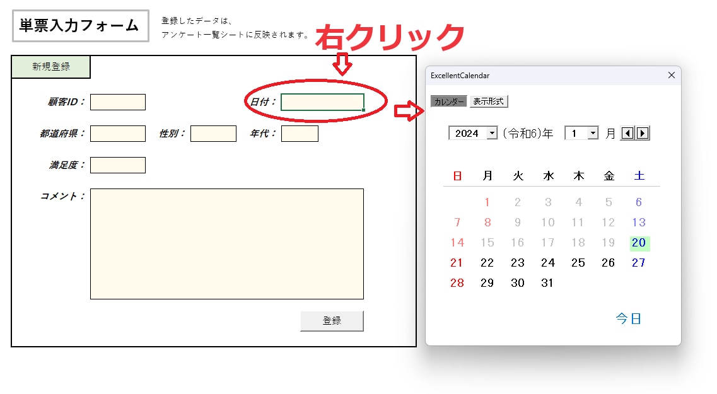The image size is (717, 394).
Task: Click the previous month arrow button
Action: [x=627, y=133]
